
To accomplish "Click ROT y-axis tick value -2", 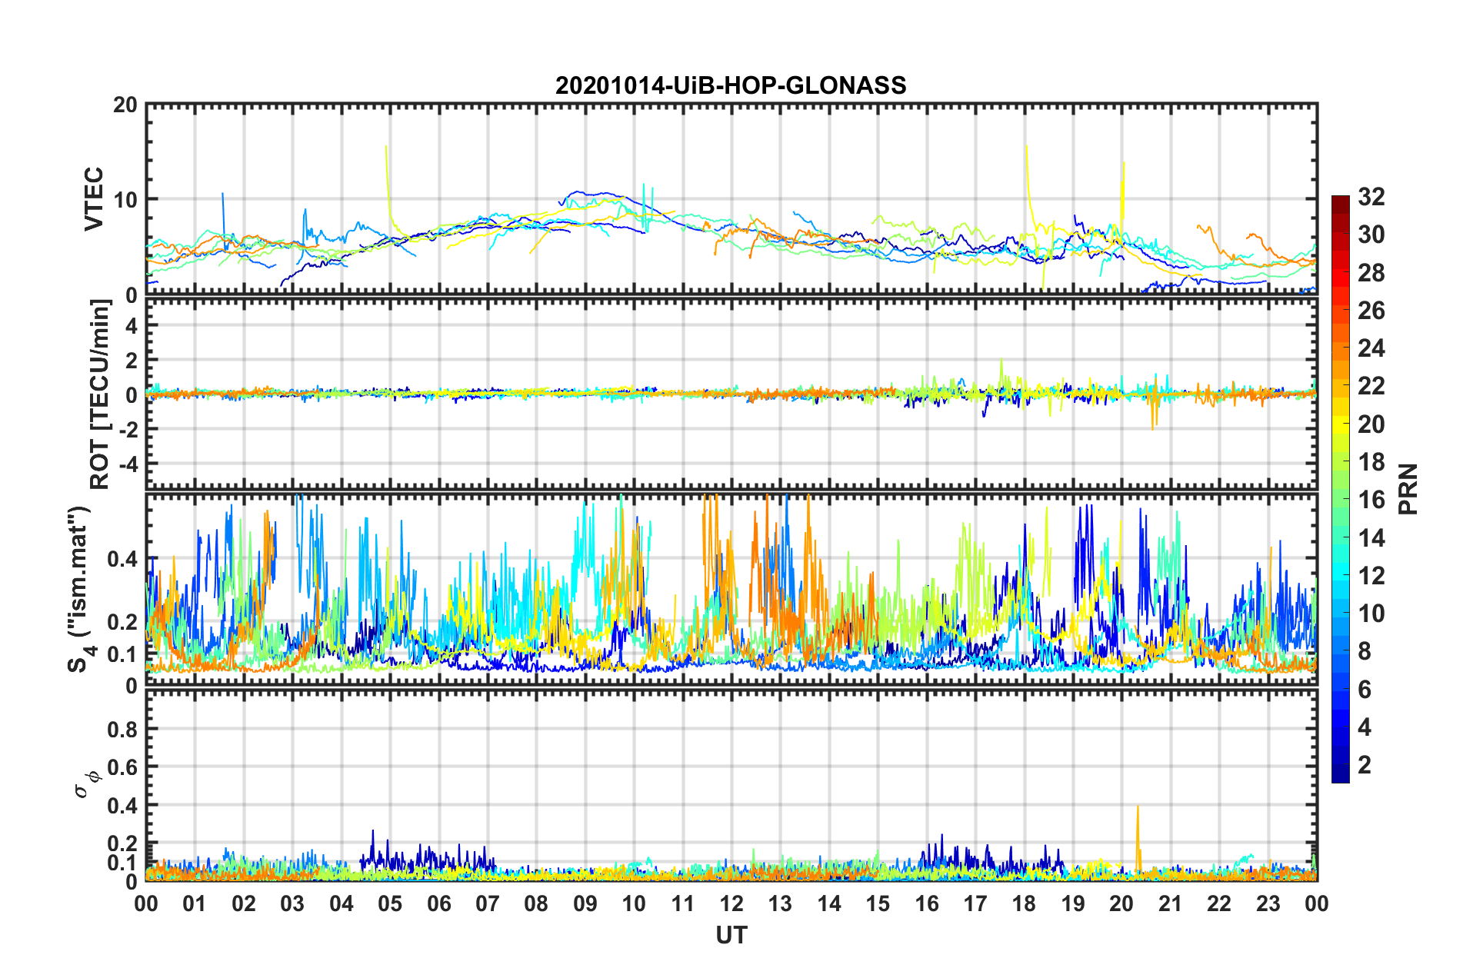I will click(128, 429).
